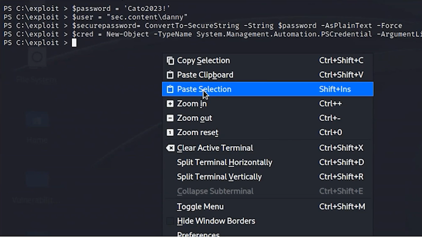The width and height of the screenshot is (422, 237).
Task: Click the Zoom reset icon
Action: [x=170, y=133]
